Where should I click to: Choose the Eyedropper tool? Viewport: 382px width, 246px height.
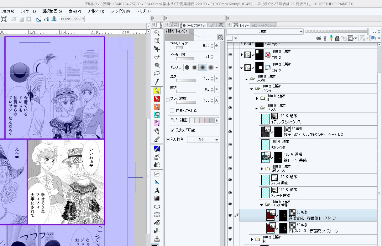click(x=157, y=82)
